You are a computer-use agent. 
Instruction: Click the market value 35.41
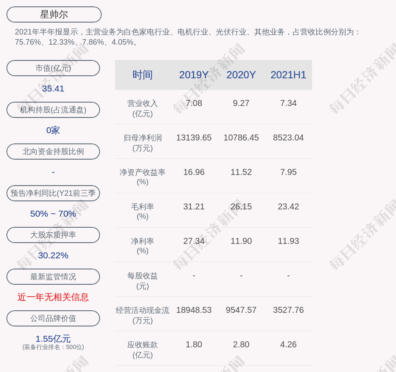coord(53,89)
